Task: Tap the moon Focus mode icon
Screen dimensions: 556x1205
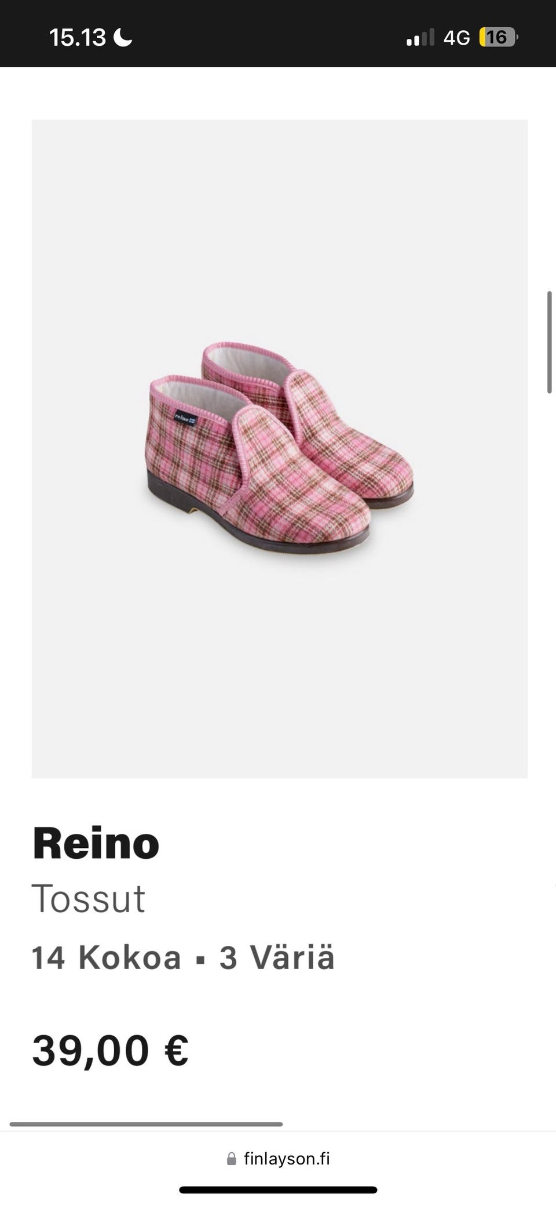Action: coord(123,38)
